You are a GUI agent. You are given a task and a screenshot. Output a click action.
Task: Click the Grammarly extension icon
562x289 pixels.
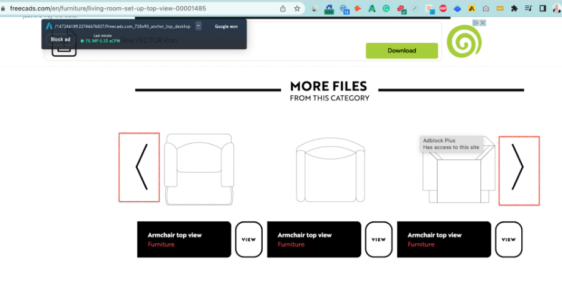coord(386,9)
